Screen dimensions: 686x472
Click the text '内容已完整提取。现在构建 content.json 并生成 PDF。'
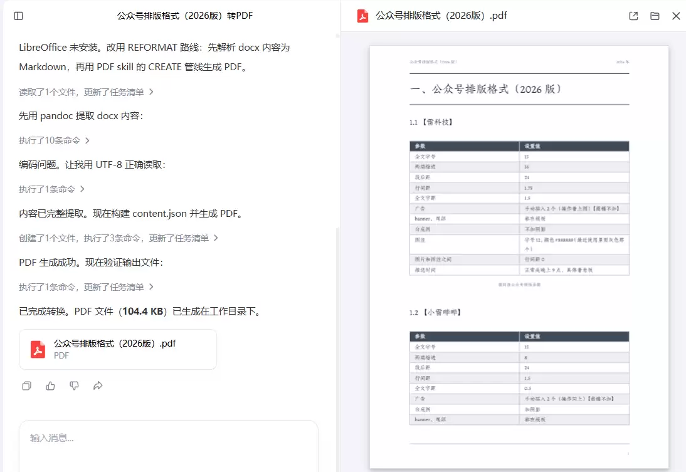click(x=131, y=214)
